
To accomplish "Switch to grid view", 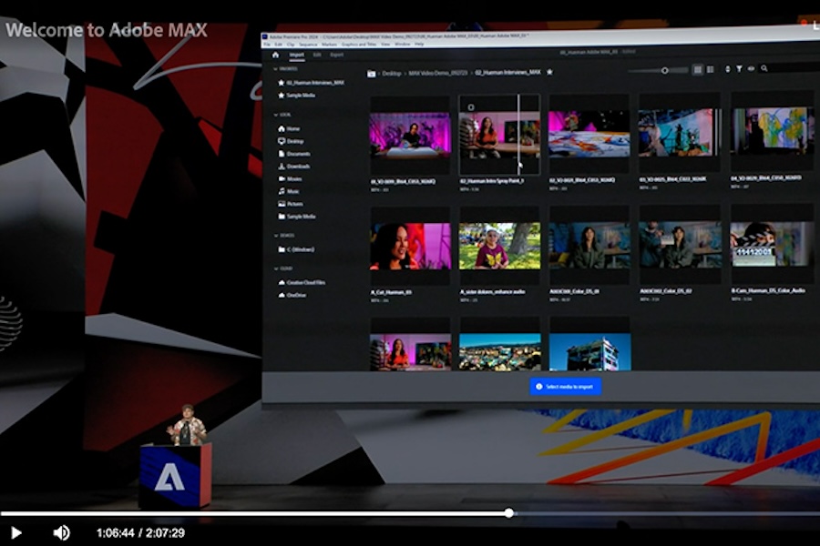I will 698,69.
